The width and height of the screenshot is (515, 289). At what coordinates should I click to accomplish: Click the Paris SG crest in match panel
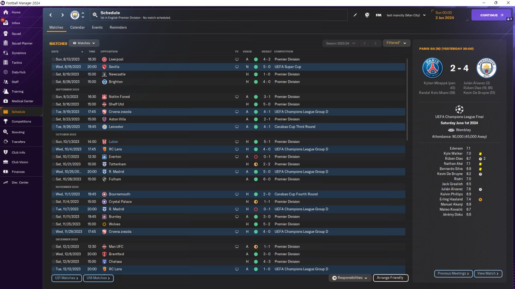[433, 68]
